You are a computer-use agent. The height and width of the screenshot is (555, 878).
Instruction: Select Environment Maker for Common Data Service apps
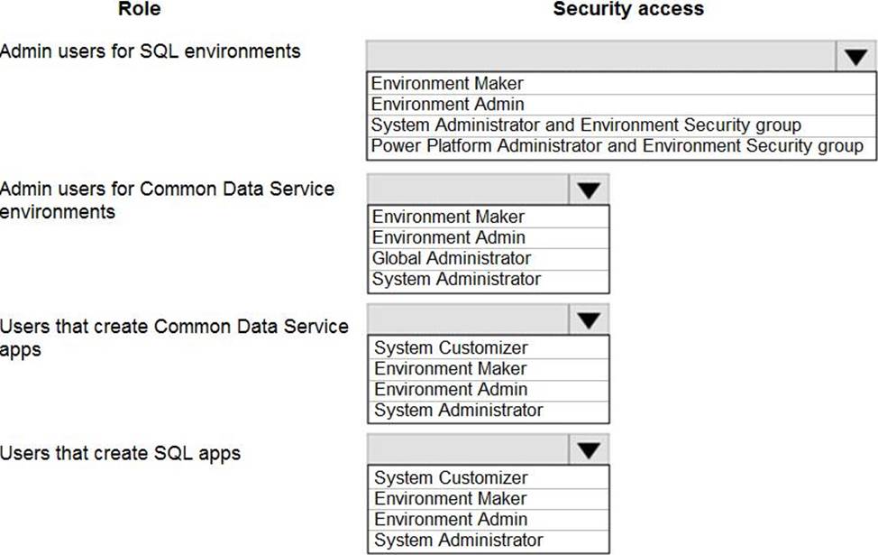(451, 368)
